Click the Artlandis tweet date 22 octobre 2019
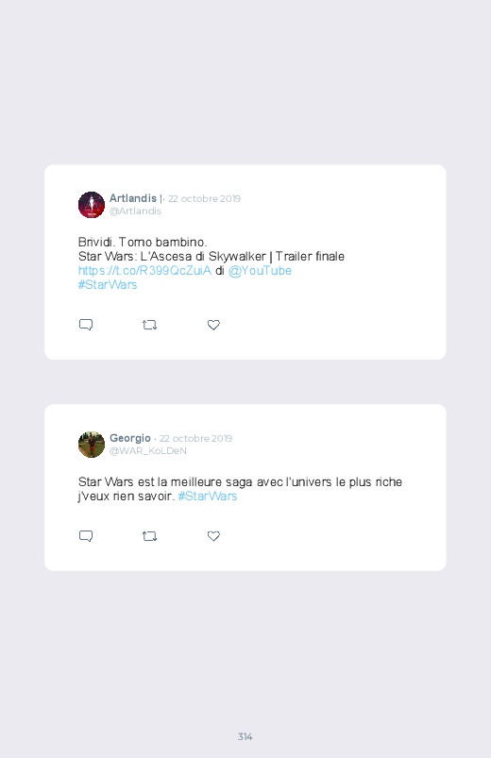Image resolution: width=491 pixels, height=758 pixels. 204,198
